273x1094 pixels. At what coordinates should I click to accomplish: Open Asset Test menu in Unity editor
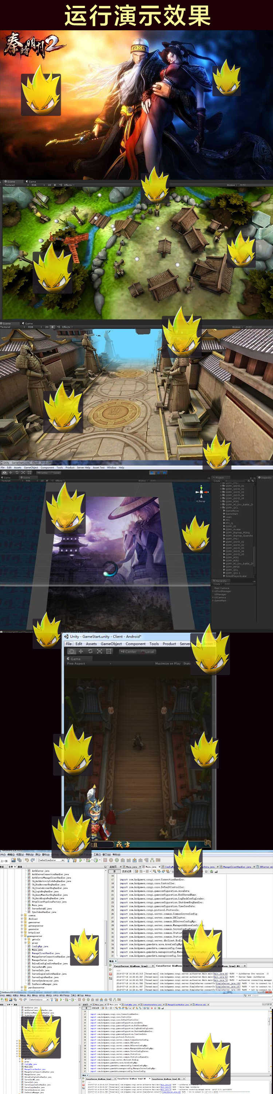[x=99, y=468]
